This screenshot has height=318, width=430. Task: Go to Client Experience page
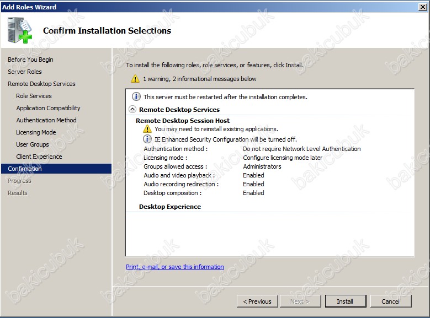(39, 157)
